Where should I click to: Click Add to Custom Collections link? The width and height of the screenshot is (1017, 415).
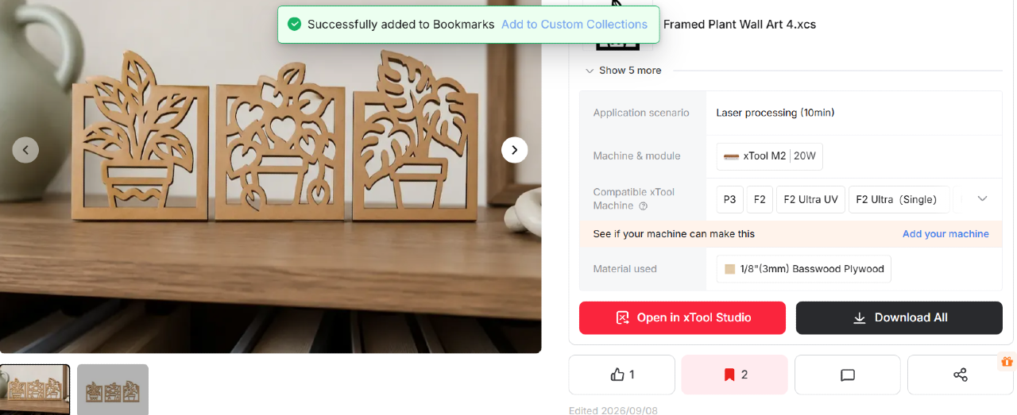[x=574, y=25]
